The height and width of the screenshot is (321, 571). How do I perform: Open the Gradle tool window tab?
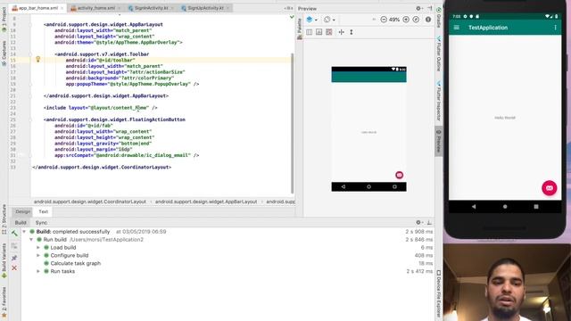pos(439,18)
